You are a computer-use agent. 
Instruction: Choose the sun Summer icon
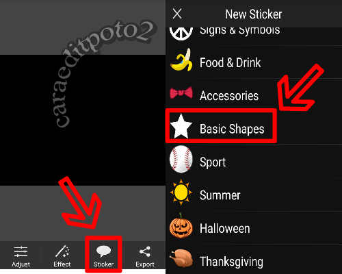click(x=181, y=192)
